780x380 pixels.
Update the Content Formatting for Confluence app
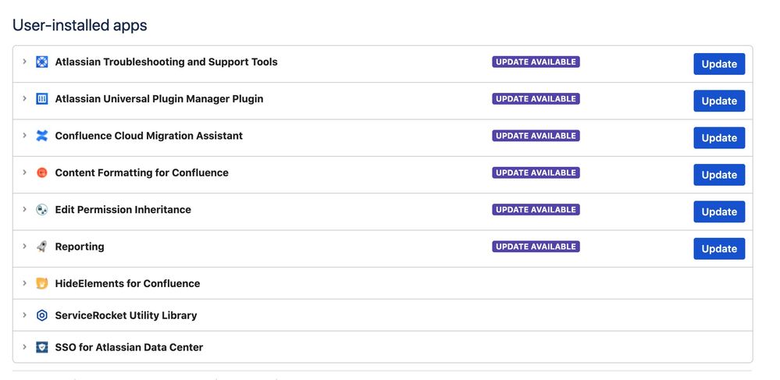pyautogui.click(x=719, y=175)
